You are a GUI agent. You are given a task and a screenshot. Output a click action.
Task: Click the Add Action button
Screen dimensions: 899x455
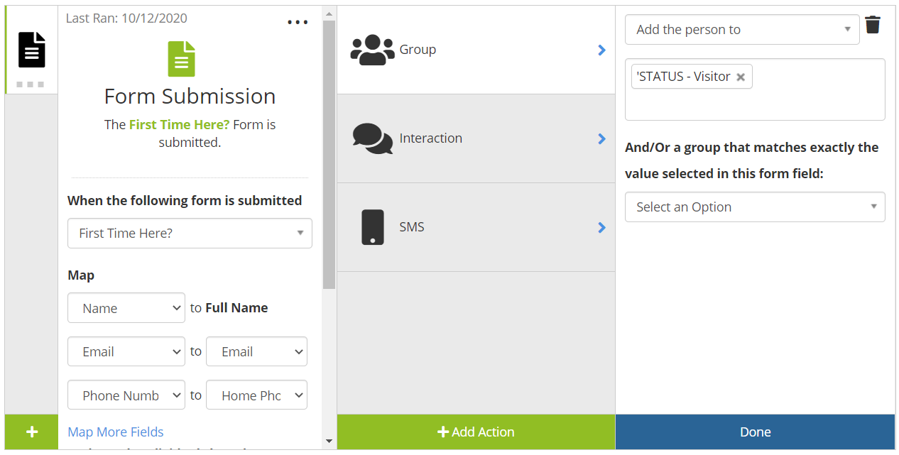pos(476,432)
